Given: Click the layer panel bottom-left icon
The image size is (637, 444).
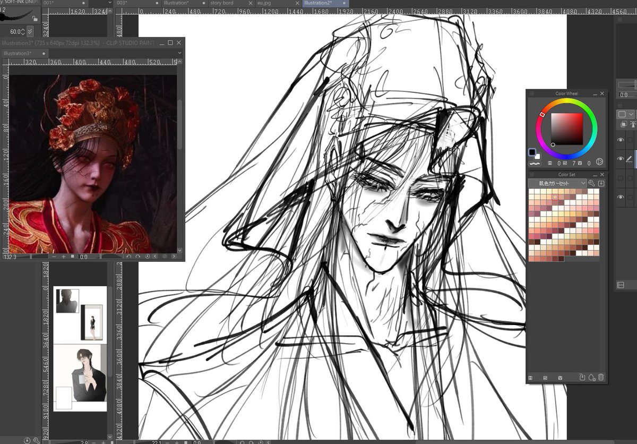Looking at the screenshot, I should (x=621, y=285).
